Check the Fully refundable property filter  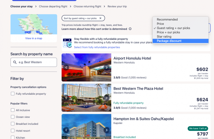coord(13,94)
